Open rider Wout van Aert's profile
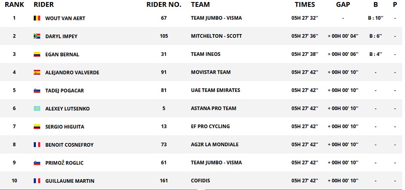Viewport: 405px width, 190px height. coord(65,18)
